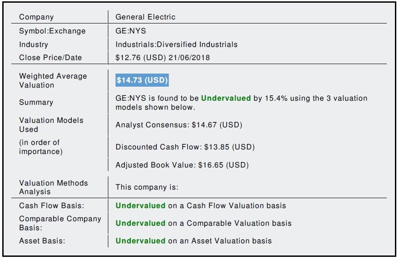Image resolution: width=399 pixels, height=260 pixels.
Task: Click Undervalued on a Comparable Valuation basis
Action: coord(204,223)
